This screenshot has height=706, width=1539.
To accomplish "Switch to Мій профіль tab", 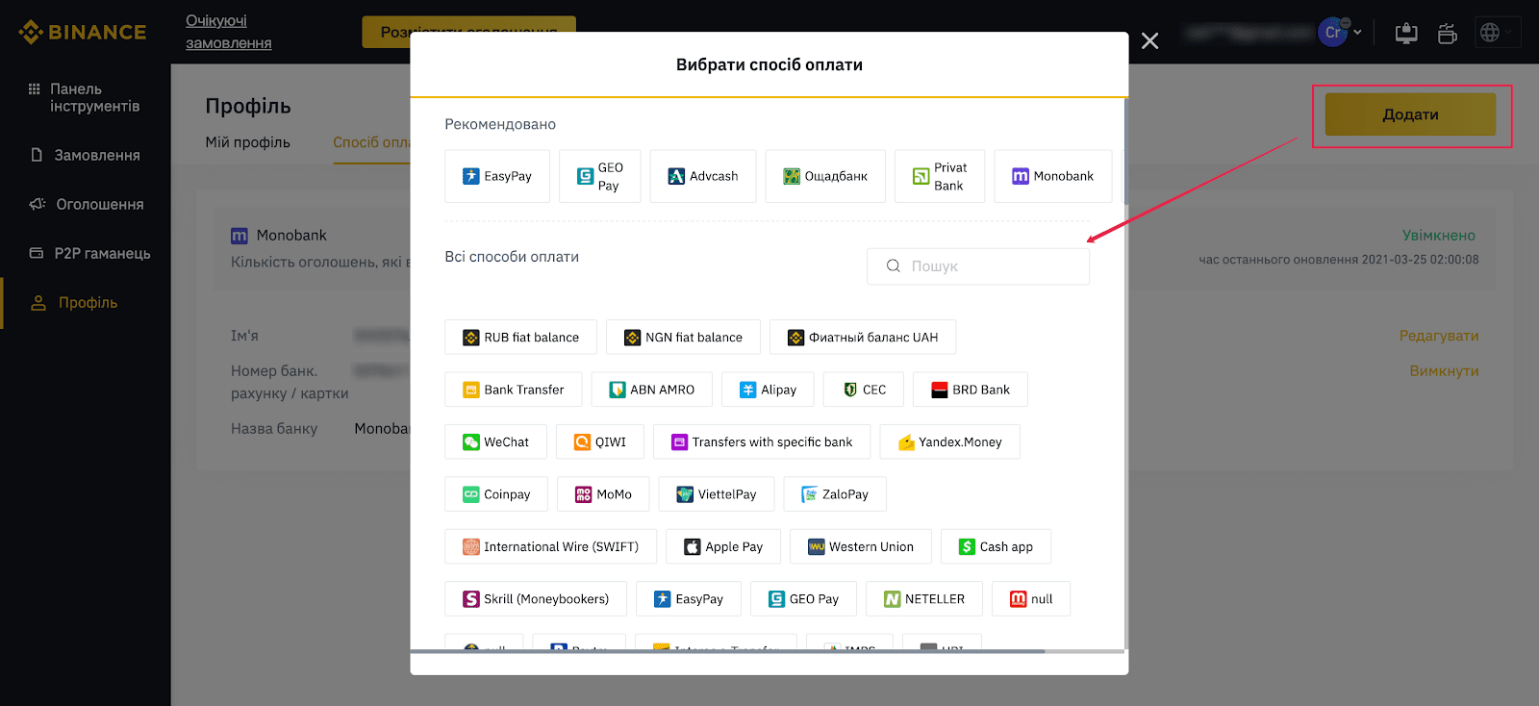I will pyautogui.click(x=247, y=142).
